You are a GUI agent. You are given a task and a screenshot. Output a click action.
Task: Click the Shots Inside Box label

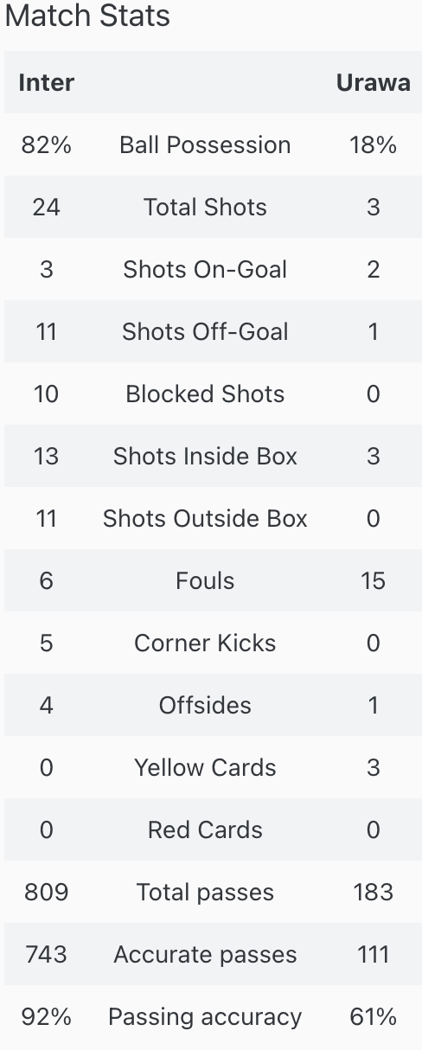pyautogui.click(x=205, y=457)
